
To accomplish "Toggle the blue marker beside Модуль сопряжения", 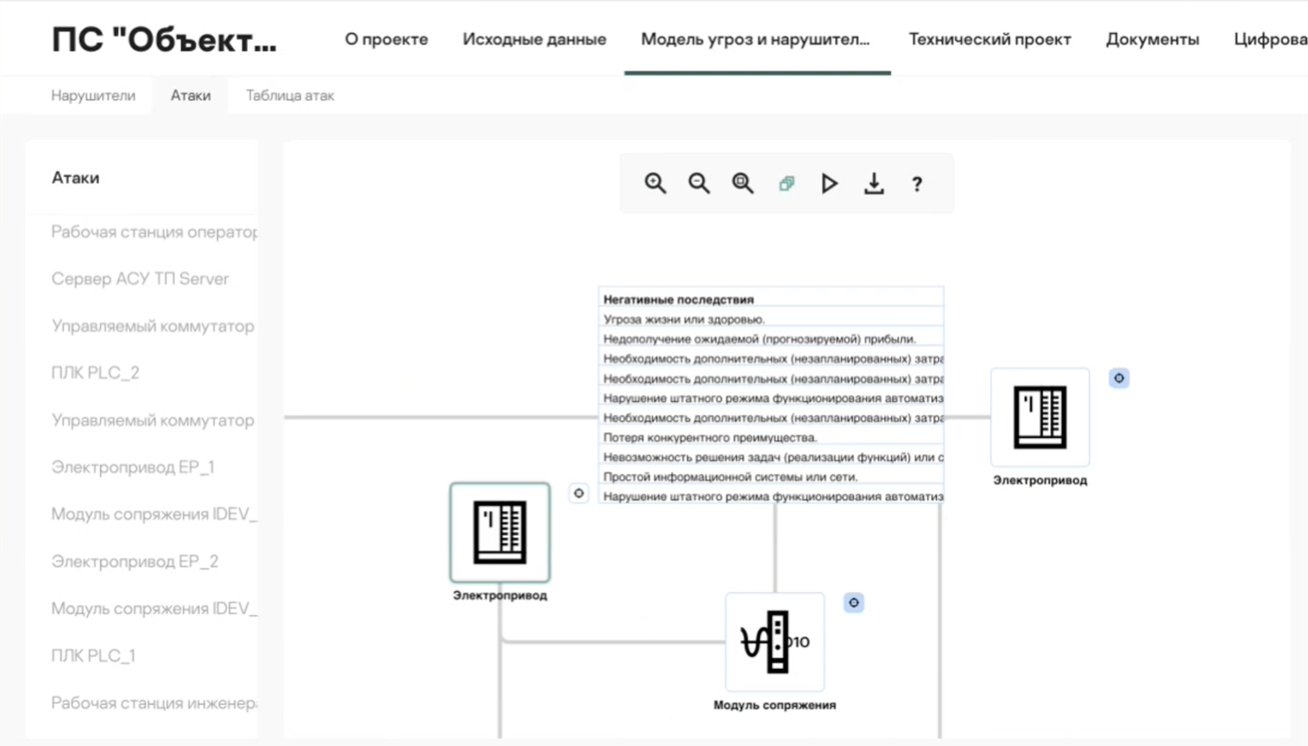I will click(x=854, y=602).
